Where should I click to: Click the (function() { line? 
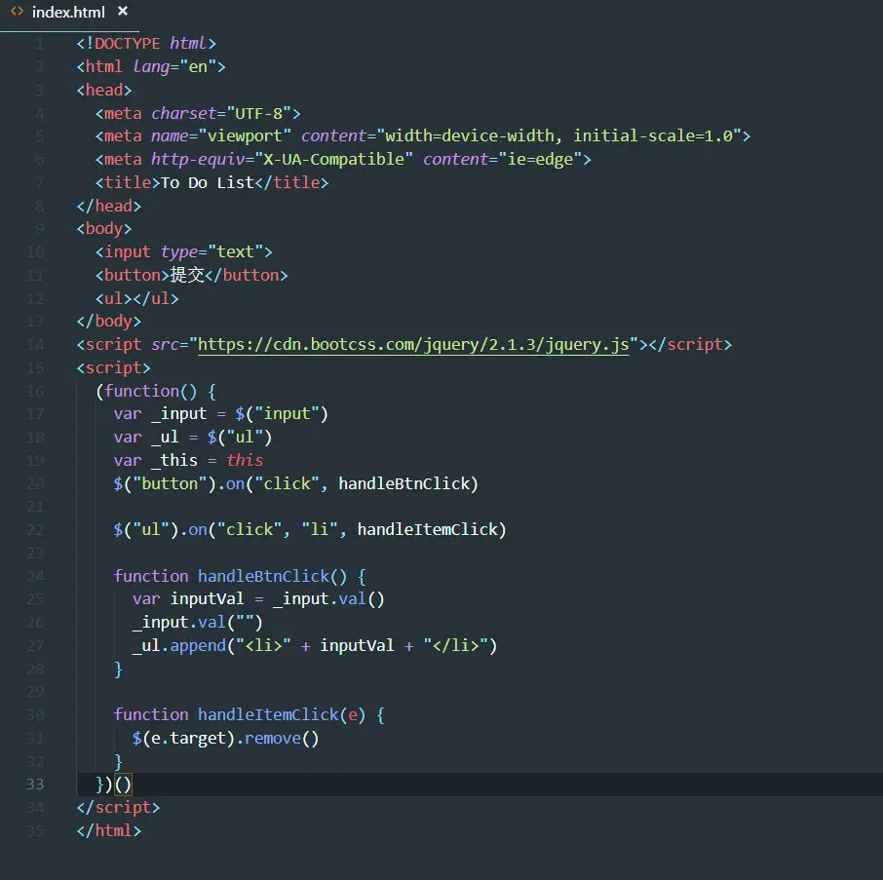coord(156,391)
